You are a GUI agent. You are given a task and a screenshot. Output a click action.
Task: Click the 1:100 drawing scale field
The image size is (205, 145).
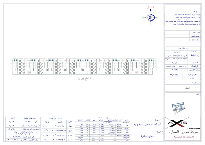(191, 78)
